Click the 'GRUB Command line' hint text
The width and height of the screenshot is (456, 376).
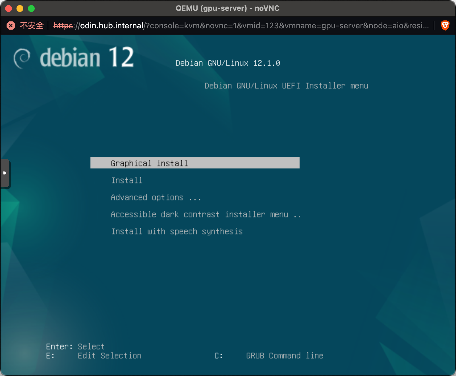point(285,356)
